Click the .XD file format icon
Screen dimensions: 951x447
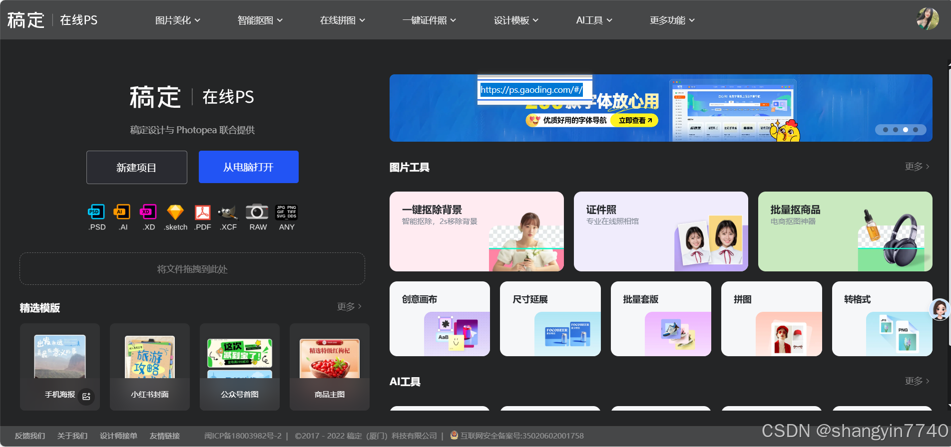coord(148,212)
